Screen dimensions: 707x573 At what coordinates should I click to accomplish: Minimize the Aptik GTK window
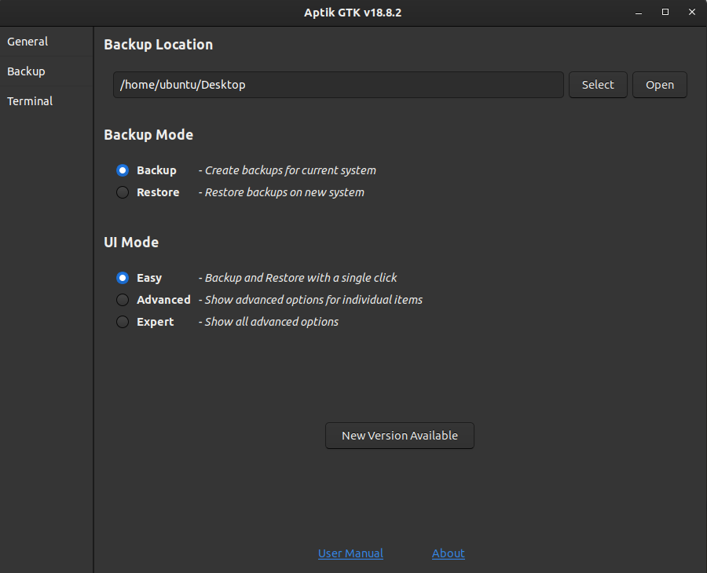[x=640, y=12]
